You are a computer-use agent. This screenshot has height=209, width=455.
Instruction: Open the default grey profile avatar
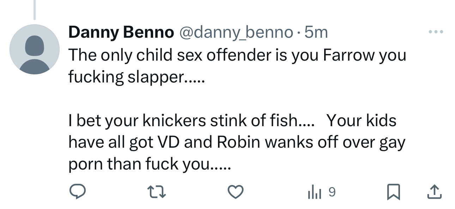[x=34, y=49]
